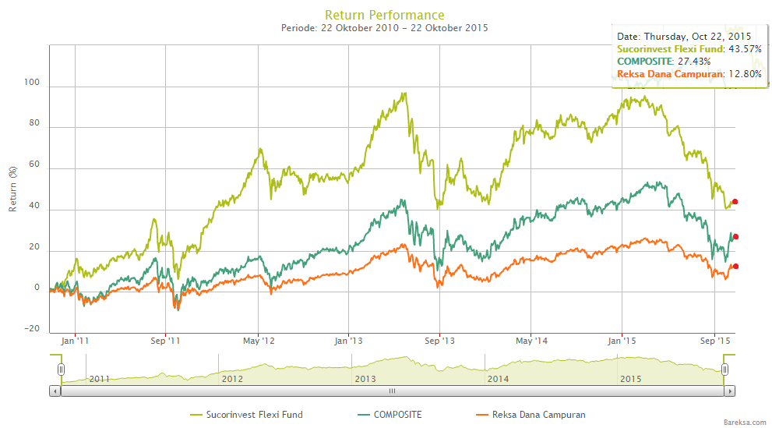
Task: Click the Return Performance chart title
Action: [x=384, y=15]
